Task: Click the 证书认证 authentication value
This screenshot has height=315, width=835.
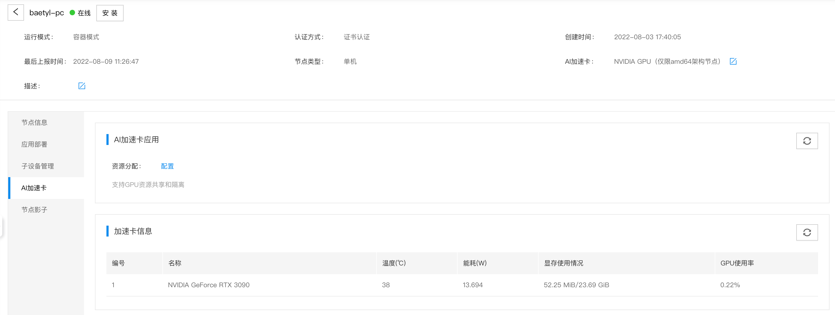Action: coord(357,37)
